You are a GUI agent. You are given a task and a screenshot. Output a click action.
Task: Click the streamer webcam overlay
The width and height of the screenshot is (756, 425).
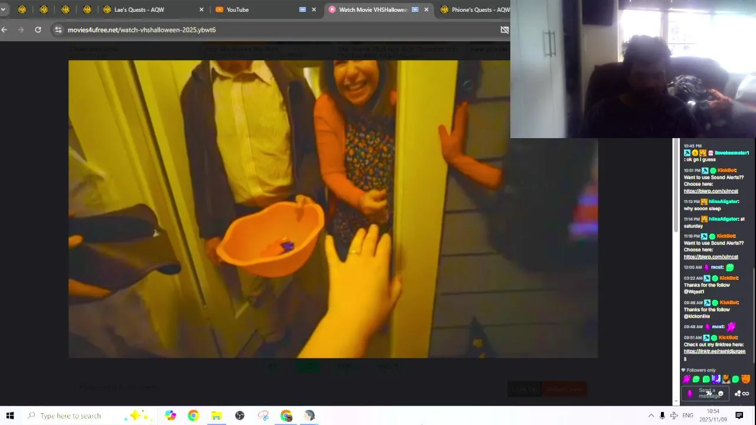(633, 69)
